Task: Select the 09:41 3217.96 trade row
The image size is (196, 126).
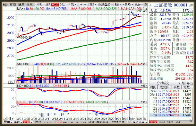Action: 171,94
